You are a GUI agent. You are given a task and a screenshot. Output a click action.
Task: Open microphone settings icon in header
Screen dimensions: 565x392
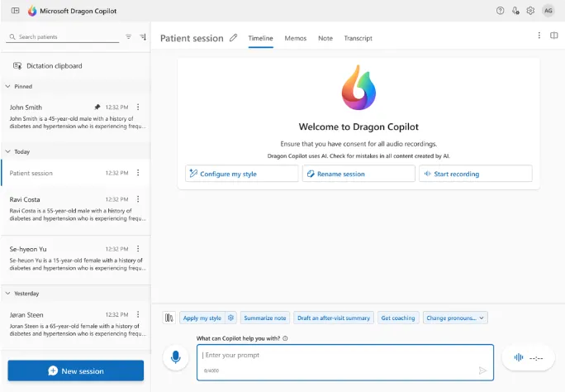(515, 11)
